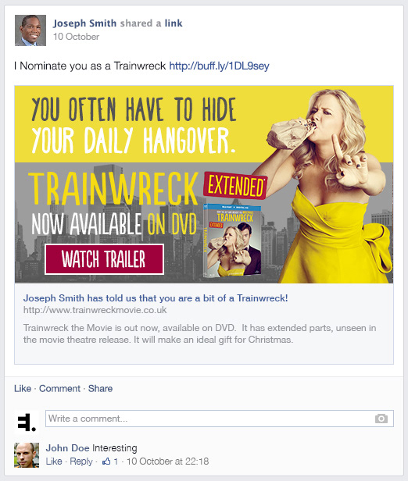Click Comment under the post
Image resolution: width=408 pixels, height=481 pixels.
click(x=59, y=388)
